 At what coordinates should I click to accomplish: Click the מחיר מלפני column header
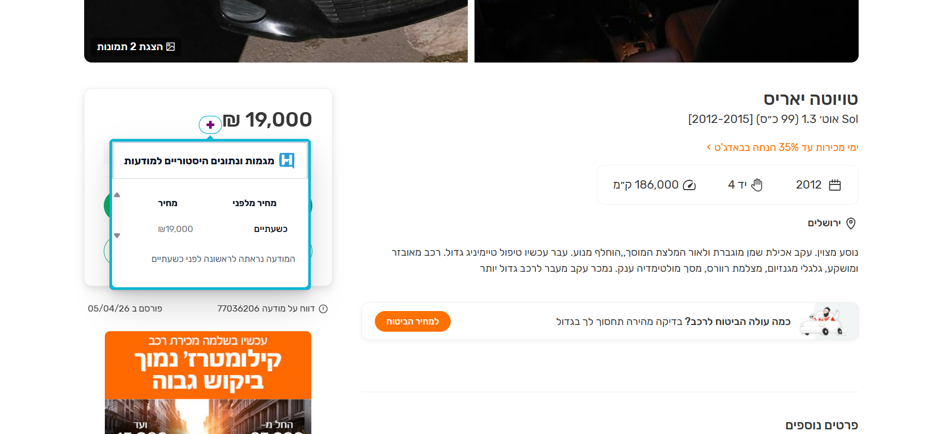[255, 203]
